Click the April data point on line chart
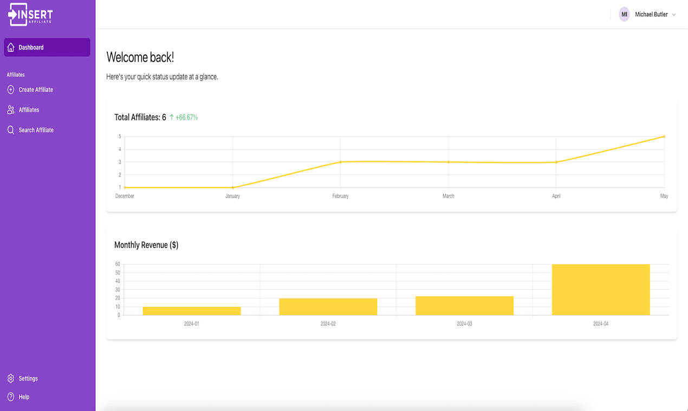The image size is (688, 411). (556, 162)
